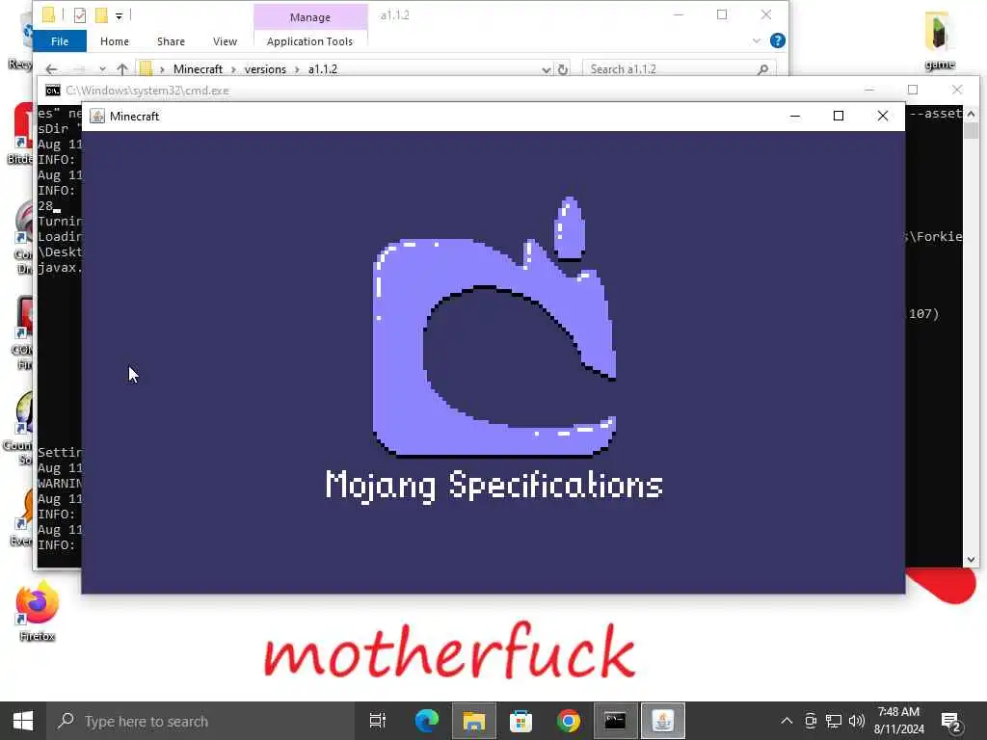
Task: Open the Windows Start menu
Action: click(23, 721)
